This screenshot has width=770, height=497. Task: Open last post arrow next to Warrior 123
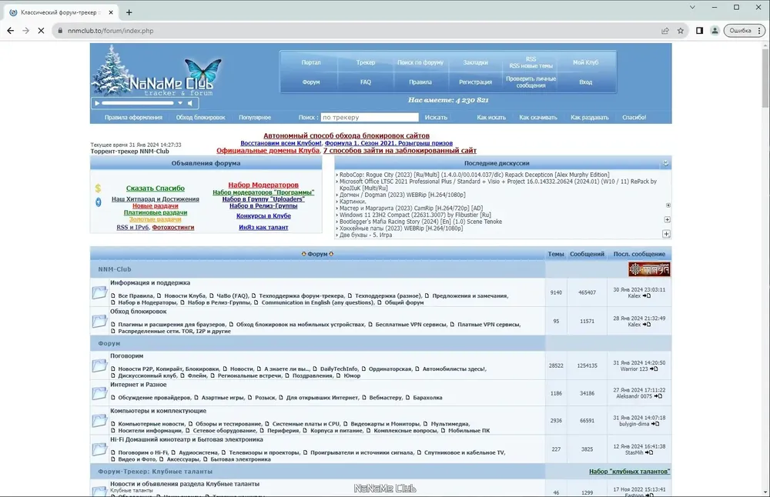click(x=654, y=369)
